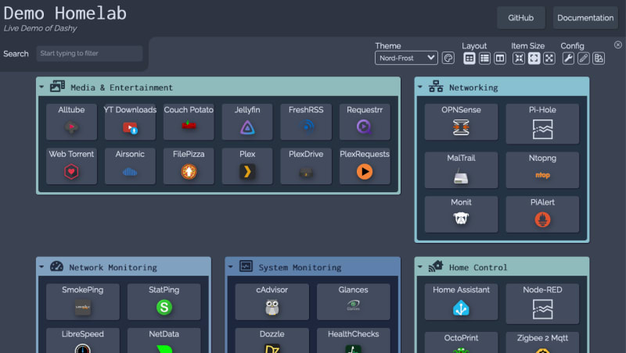
Task: Open the Nord-Frost theme dropdown
Action: click(406, 58)
